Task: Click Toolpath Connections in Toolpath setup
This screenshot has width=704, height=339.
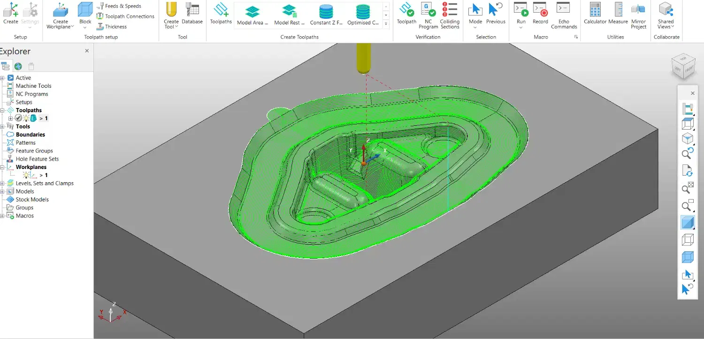Action: 125,16
